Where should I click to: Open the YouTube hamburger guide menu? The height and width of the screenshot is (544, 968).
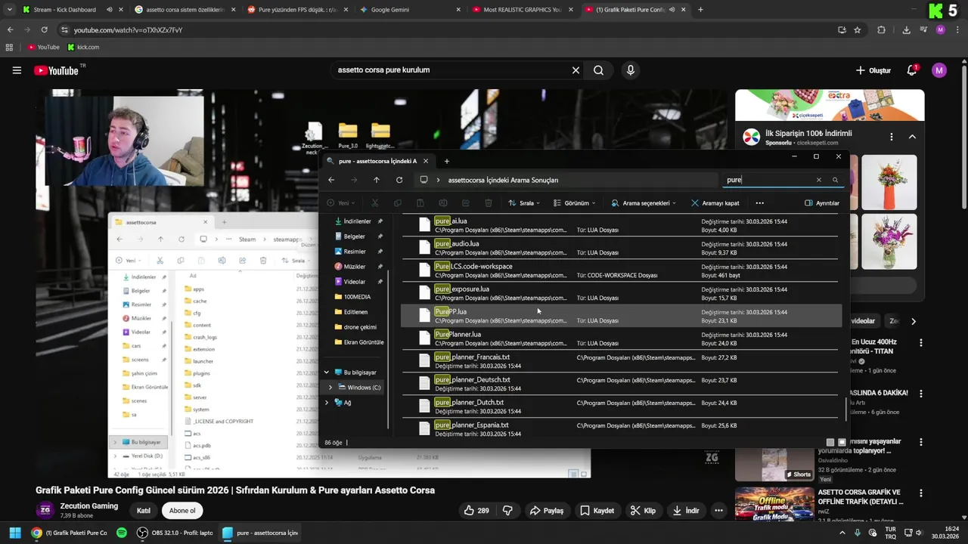[17, 70]
